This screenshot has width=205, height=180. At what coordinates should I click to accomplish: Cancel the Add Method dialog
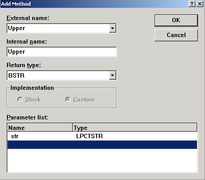[176, 35]
